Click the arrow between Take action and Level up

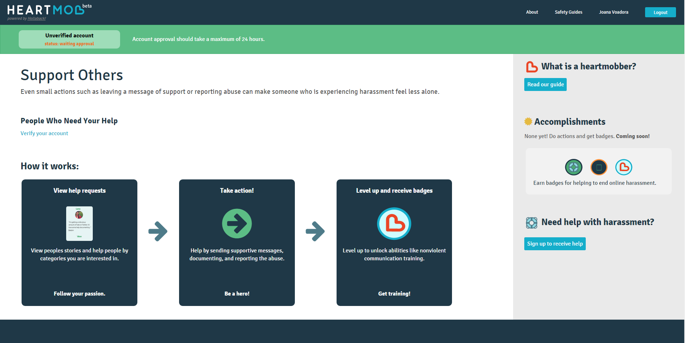tap(315, 231)
